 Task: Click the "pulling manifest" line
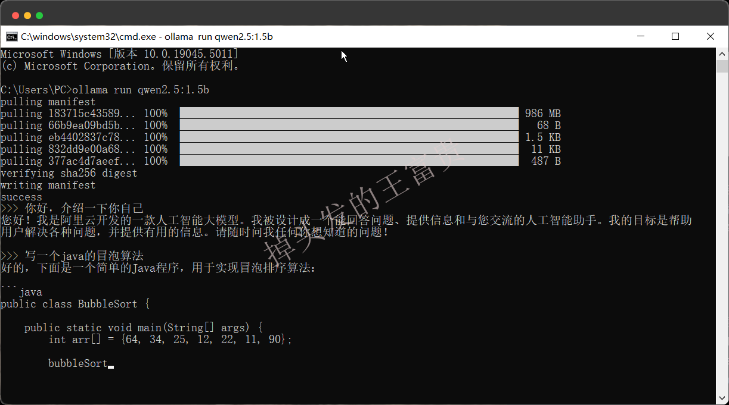pyautogui.click(x=48, y=102)
